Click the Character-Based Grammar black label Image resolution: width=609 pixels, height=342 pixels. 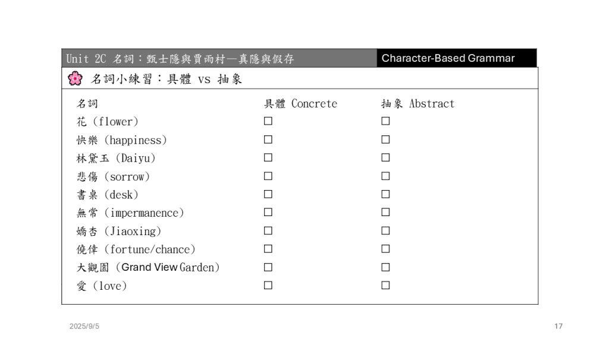(x=448, y=58)
